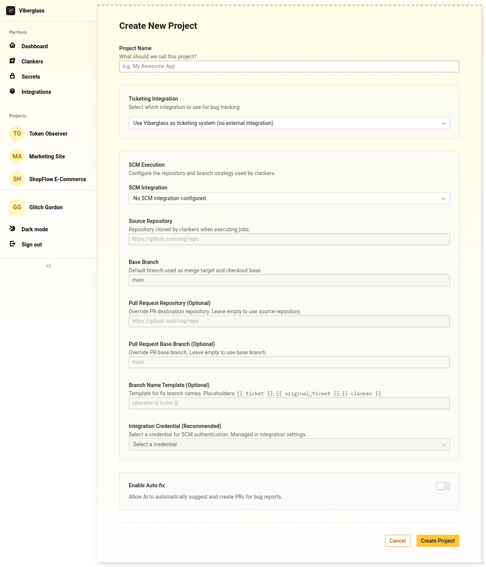Click the Integrations layers icon
The width and height of the screenshot is (486, 567).
[x=13, y=91]
